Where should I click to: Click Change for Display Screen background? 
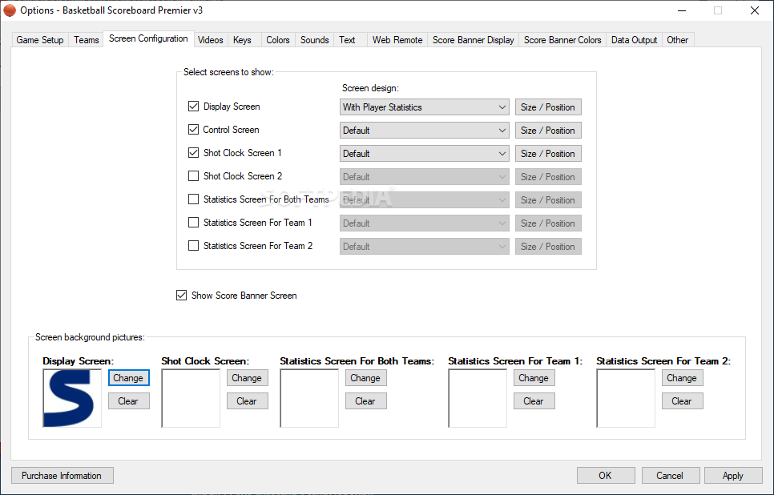click(x=128, y=377)
